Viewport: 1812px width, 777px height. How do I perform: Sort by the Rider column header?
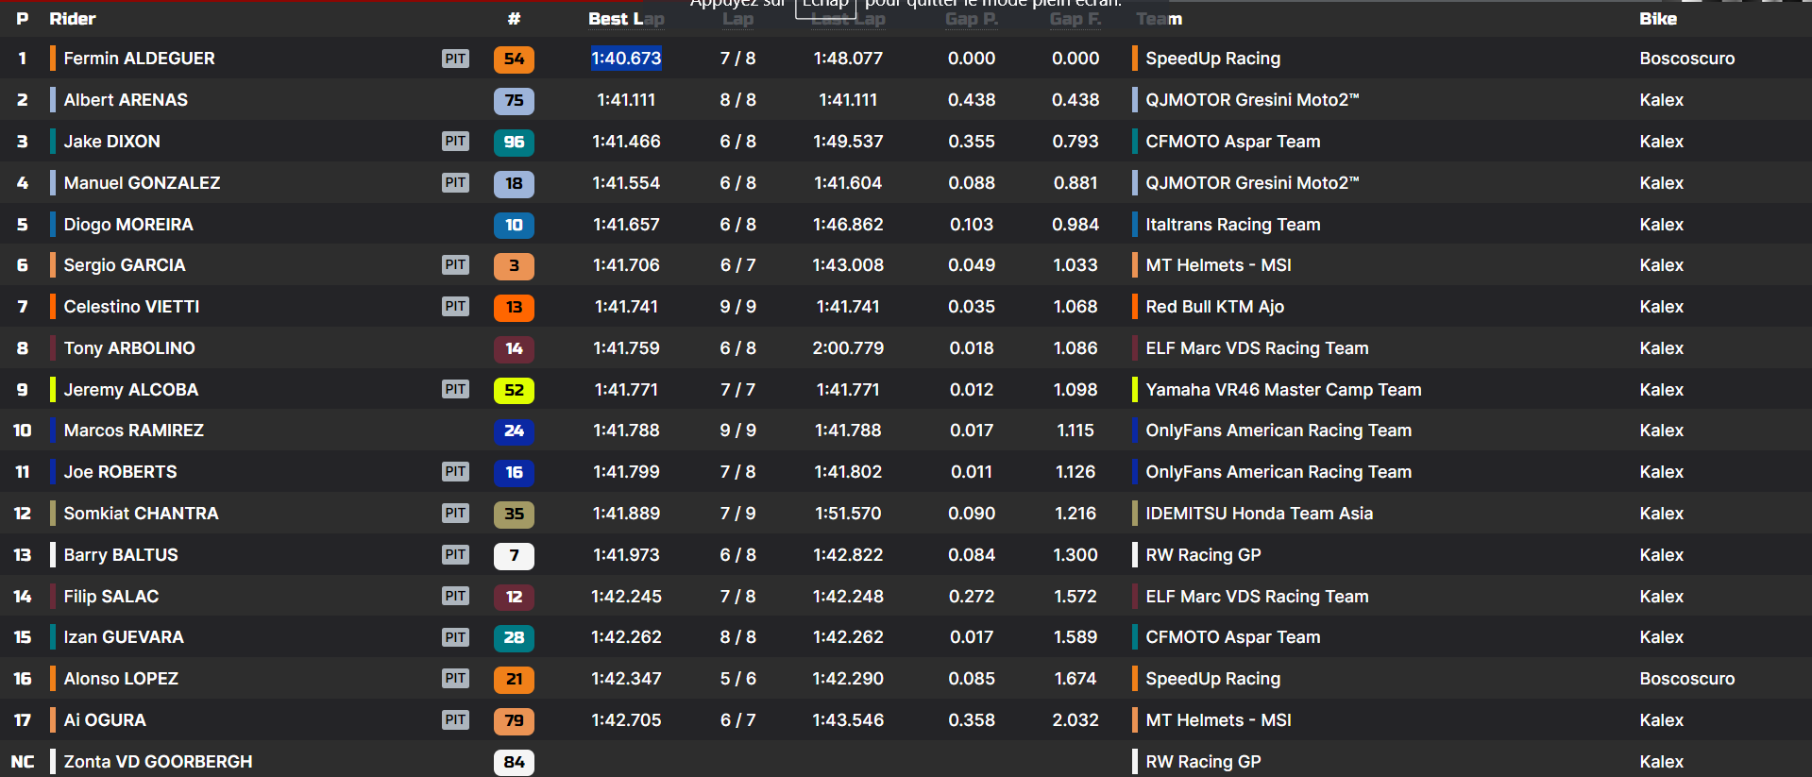point(73,19)
